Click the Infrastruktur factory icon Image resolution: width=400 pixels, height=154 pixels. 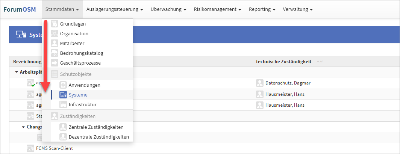[63, 104]
